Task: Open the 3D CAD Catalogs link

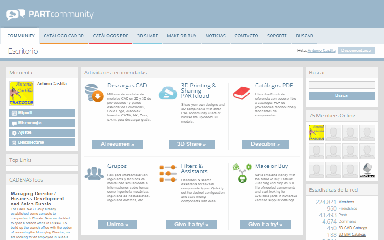Action: tap(353, 228)
